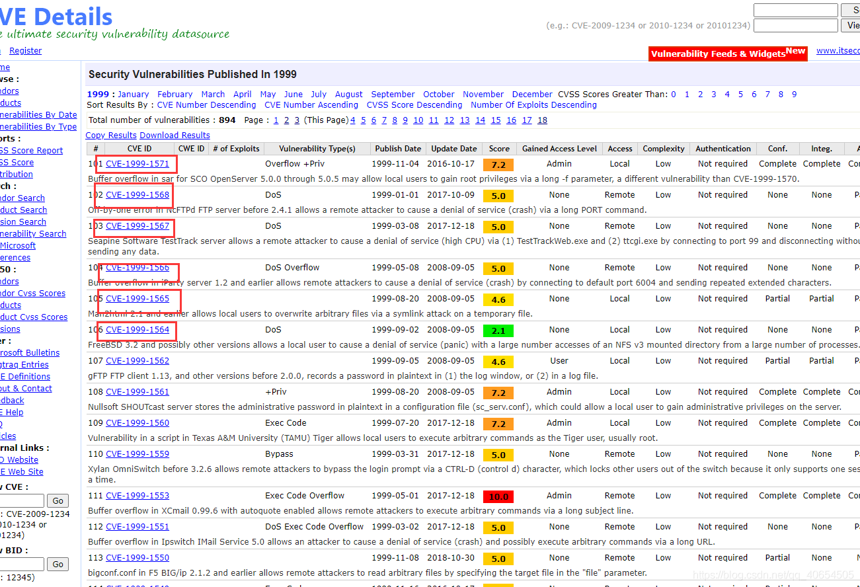Click the Publish Date column header
Image resolution: width=860 pixels, height=587 pixels.
point(398,149)
